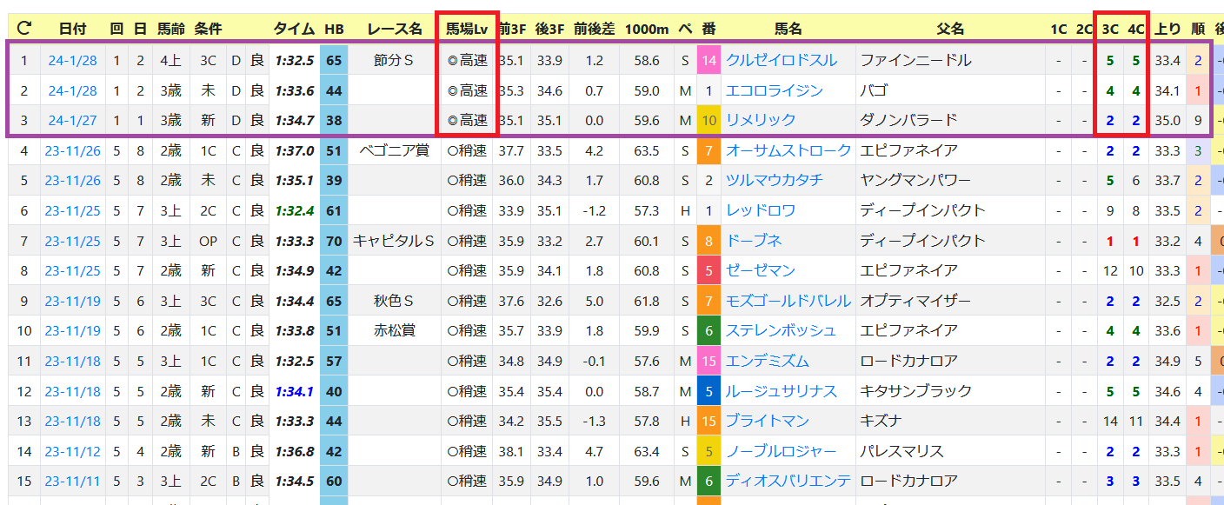Open horse link ノーブルロジャー
The width and height of the screenshot is (1224, 505).
tap(782, 451)
